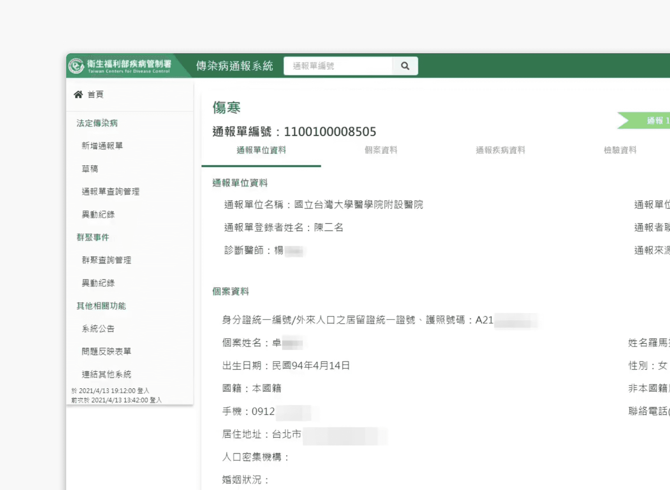Open 系統公告 in the sidebar
Image resolution: width=670 pixels, height=490 pixels.
[x=98, y=328]
